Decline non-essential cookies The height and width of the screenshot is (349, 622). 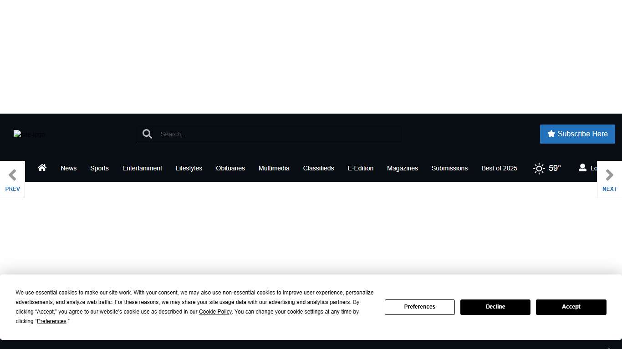coord(495,307)
